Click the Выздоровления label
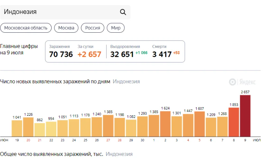Image resolution: width=271 pixels, height=159 pixels. click(125, 47)
